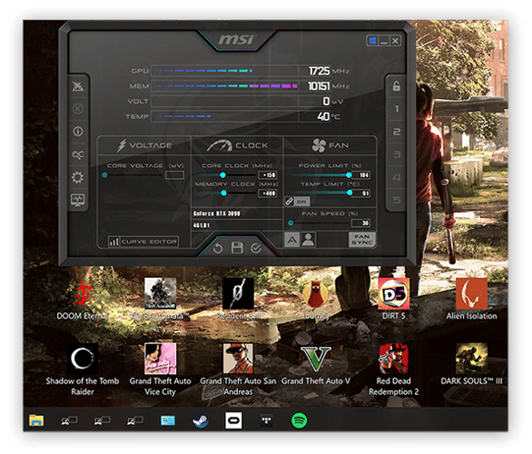Viewport: 532px width, 454px height.
Task: Select profile slot 4
Action: (397, 177)
